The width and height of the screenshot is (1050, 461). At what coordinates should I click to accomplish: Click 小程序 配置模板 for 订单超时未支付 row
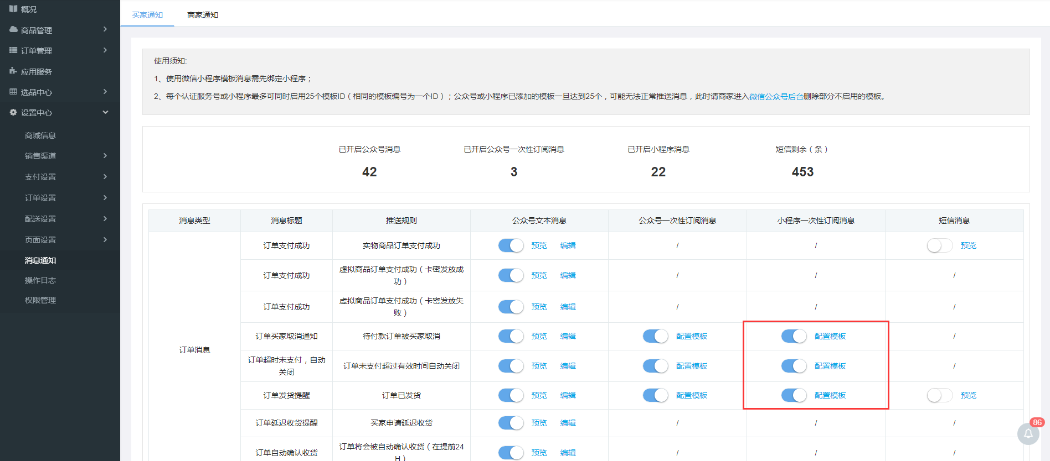pyautogui.click(x=830, y=366)
